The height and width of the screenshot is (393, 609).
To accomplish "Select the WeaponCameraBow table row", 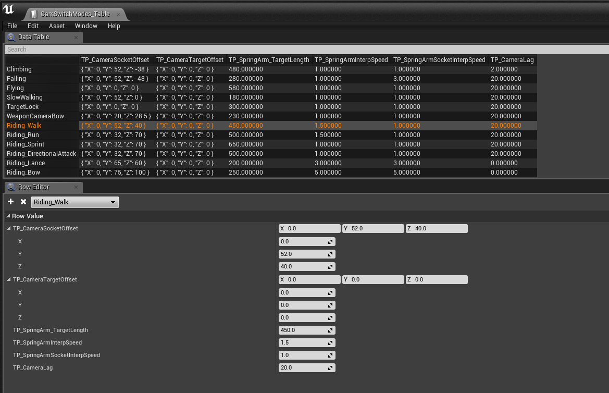I will [35, 116].
